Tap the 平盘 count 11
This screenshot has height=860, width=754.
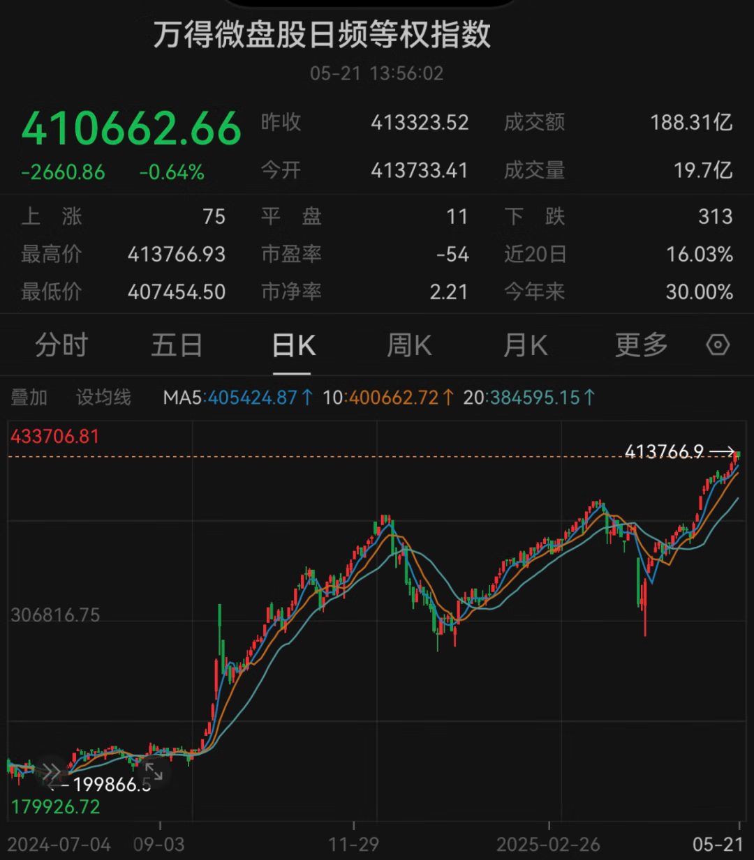tap(457, 217)
